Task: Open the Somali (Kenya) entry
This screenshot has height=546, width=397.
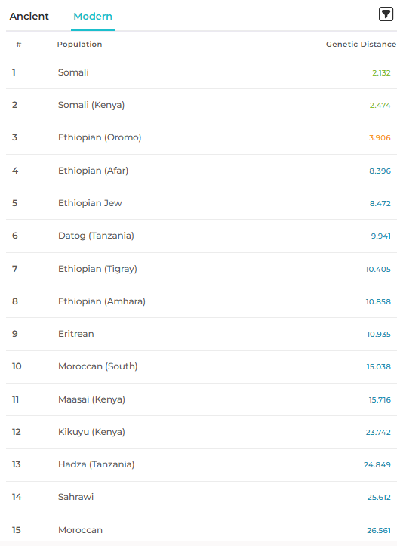Action: pyautogui.click(x=202, y=105)
